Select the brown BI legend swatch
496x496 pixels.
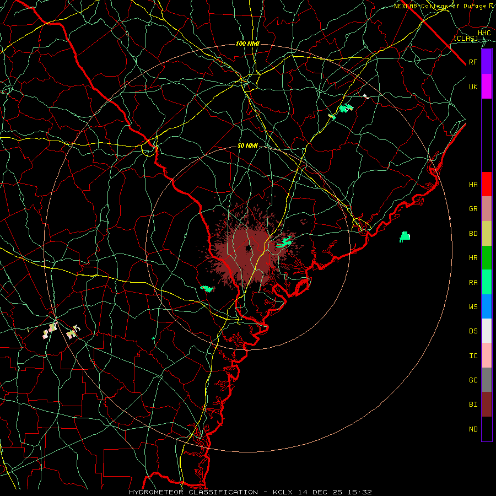coord(487,405)
